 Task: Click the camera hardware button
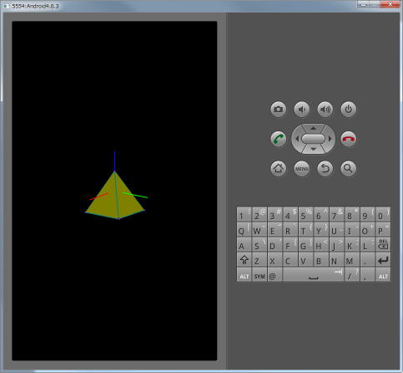tap(278, 109)
